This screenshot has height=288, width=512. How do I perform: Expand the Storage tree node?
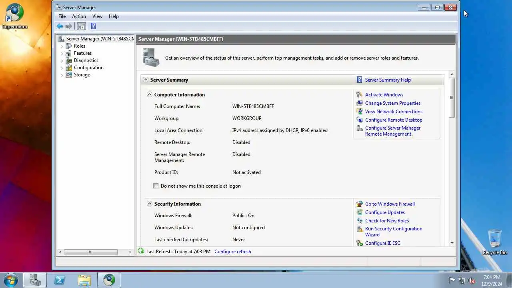[x=62, y=75]
